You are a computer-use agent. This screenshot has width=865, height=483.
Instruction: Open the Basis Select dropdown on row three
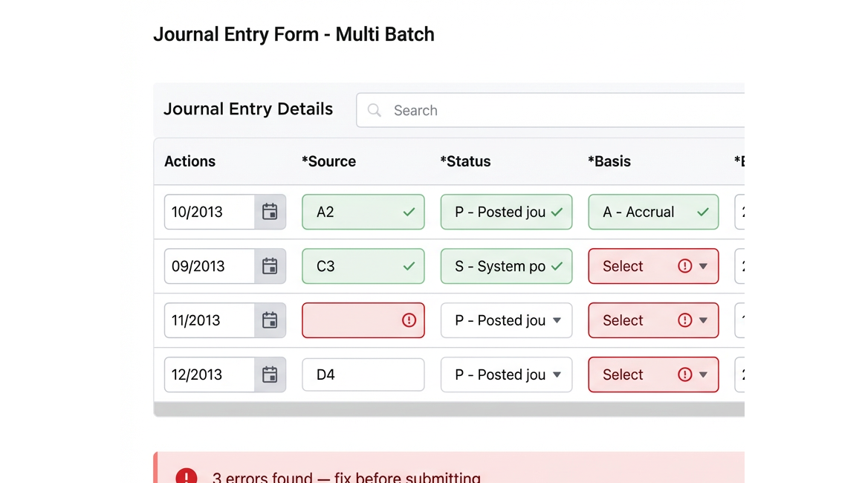703,320
